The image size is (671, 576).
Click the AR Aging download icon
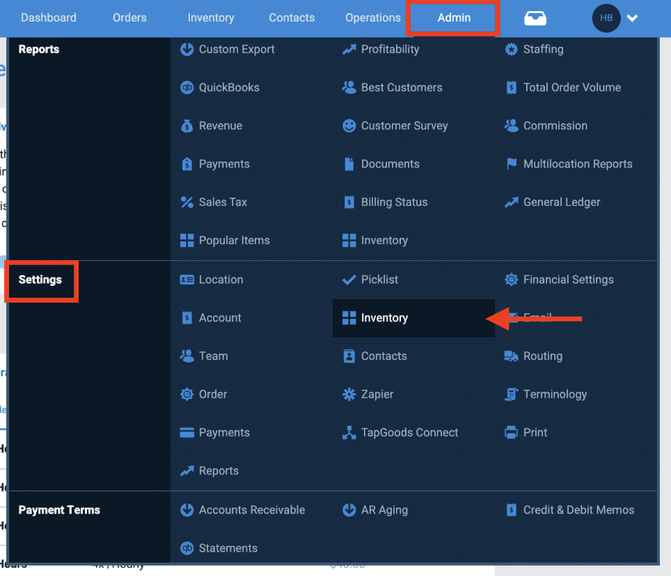(349, 510)
